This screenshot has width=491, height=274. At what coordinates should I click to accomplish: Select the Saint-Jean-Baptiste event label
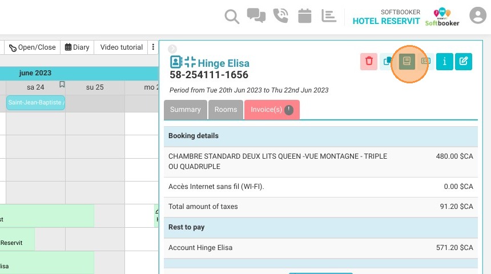(x=35, y=102)
